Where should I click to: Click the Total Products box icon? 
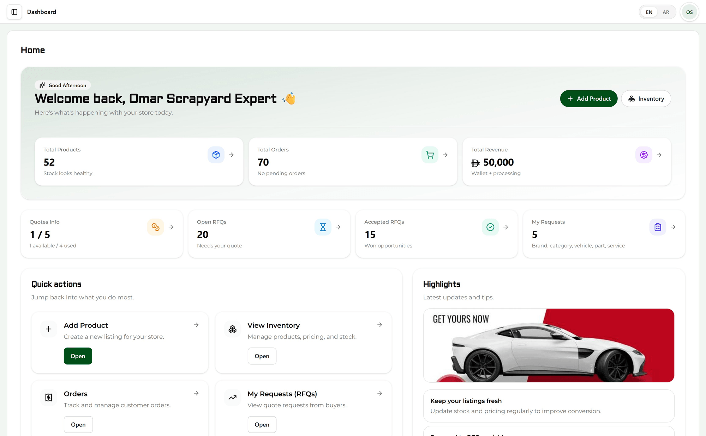(216, 155)
